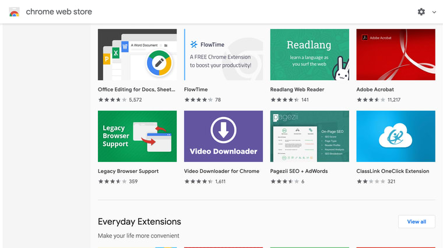Click the ClassLink rating showing 321
443x248 pixels.
click(376, 182)
